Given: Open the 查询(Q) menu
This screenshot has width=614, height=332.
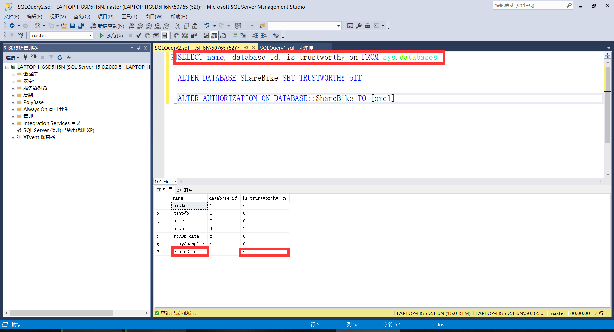Looking at the screenshot, I should 82,16.
